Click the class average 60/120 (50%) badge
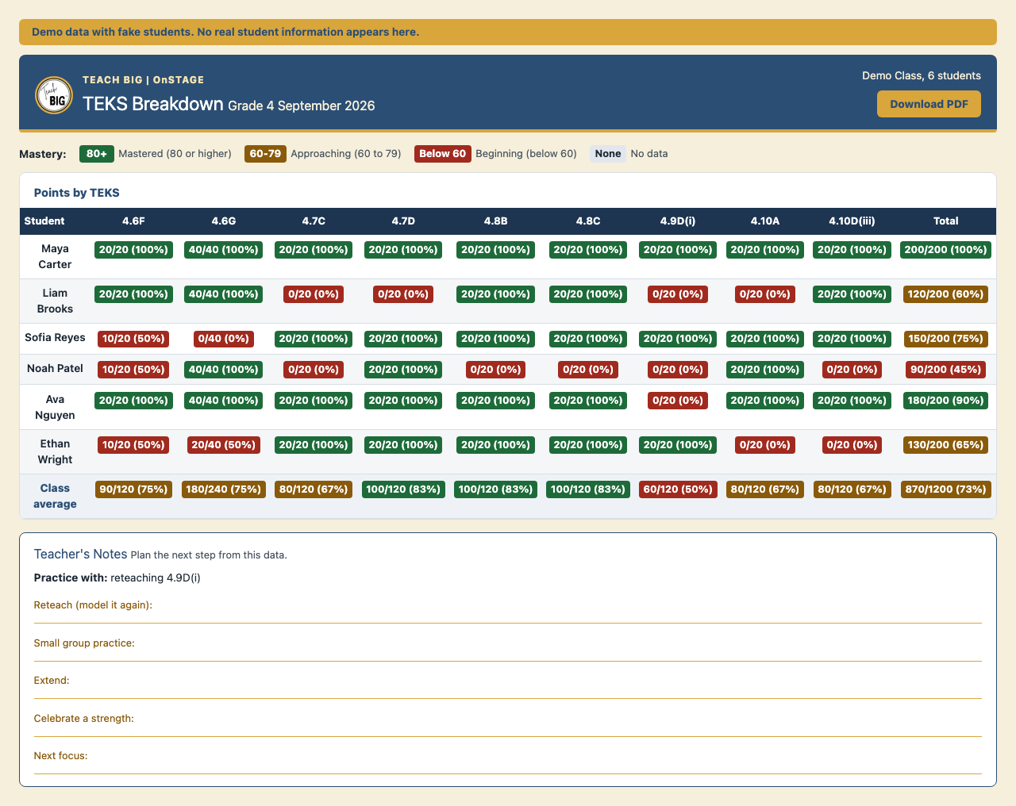Image resolution: width=1016 pixels, height=806 pixels. [x=678, y=489]
